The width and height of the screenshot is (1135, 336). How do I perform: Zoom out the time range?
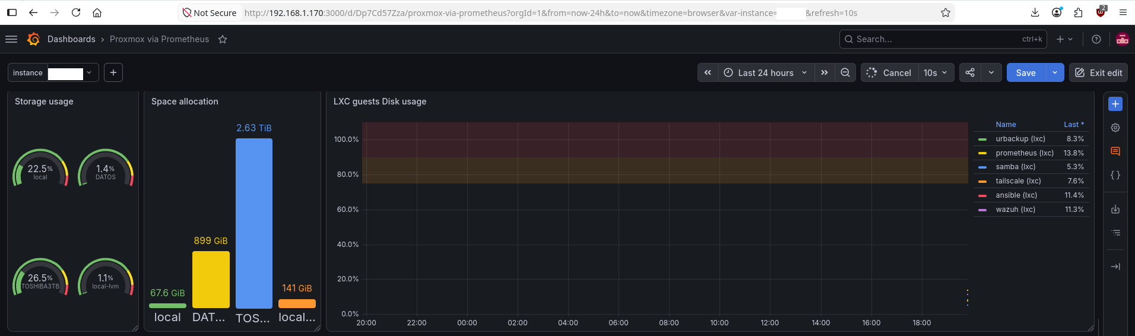click(845, 72)
